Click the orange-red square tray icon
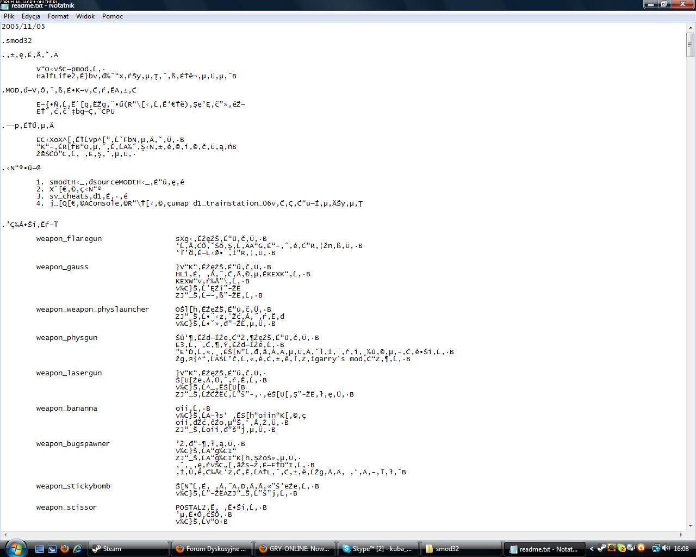Viewport: 696px width, 557px height. [612, 548]
